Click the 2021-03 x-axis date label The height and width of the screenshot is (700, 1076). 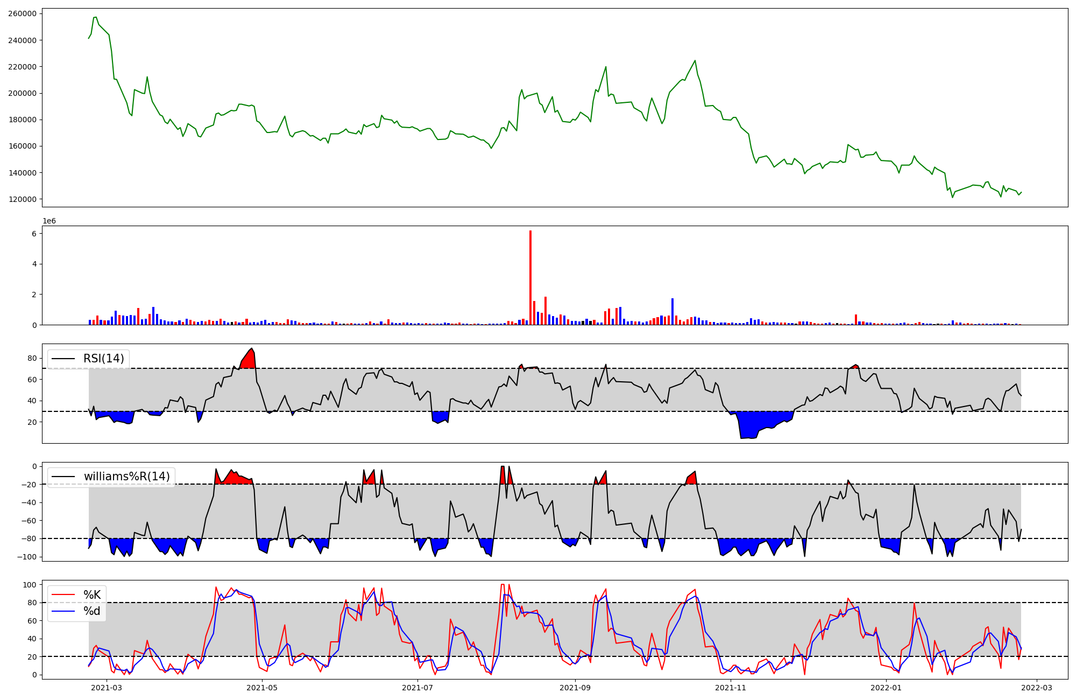pos(107,688)
